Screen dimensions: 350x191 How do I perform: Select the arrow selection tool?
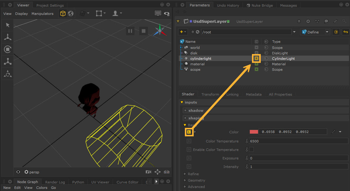tap(8, 25)
